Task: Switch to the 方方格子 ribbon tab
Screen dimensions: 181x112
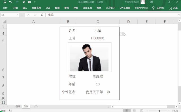Action: click(110, 8)
